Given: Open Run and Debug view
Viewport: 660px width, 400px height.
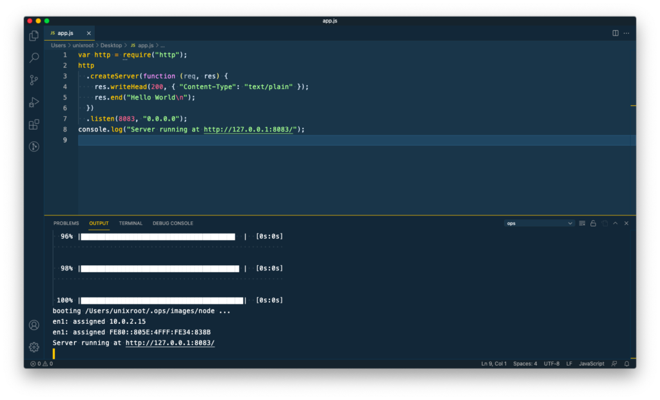Looking at the screenshot, I should [34, 102].
